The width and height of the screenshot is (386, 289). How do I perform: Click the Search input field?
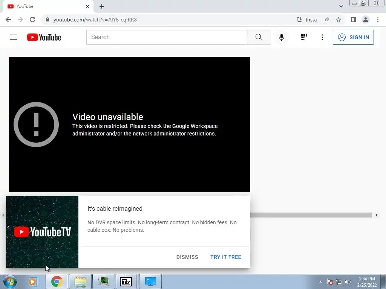pyautogui.click(x=167, y=37)
